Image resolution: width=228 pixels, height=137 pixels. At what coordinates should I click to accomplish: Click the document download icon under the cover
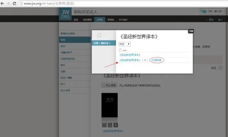pos(104,125)
